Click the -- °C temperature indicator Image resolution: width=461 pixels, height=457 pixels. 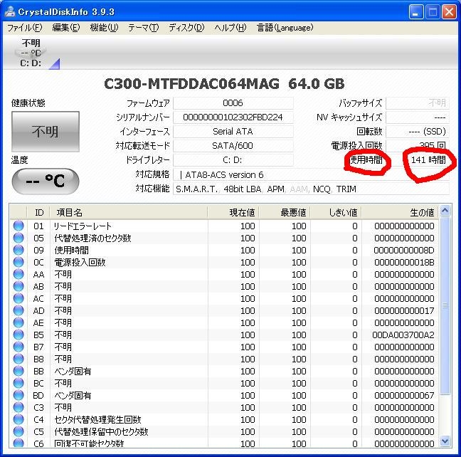(x=46, y=181)
